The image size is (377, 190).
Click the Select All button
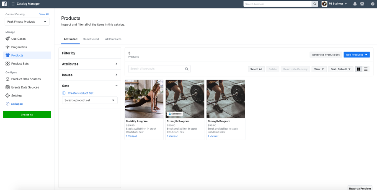(256, 69)
